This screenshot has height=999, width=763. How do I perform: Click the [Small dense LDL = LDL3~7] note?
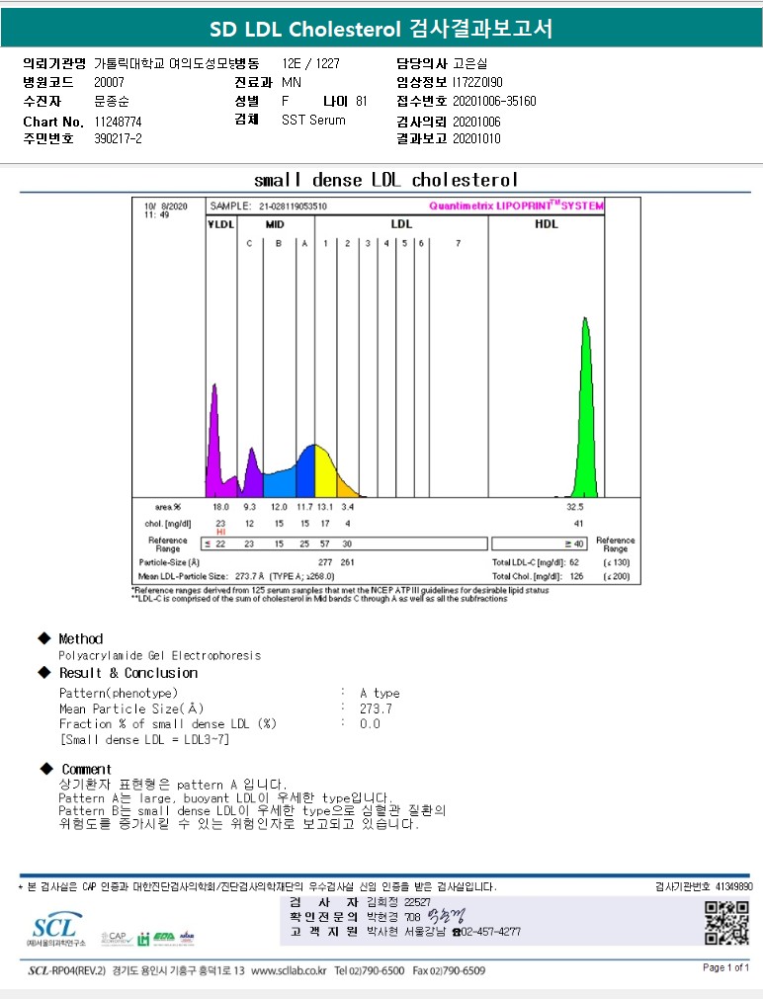click(144, 739)
